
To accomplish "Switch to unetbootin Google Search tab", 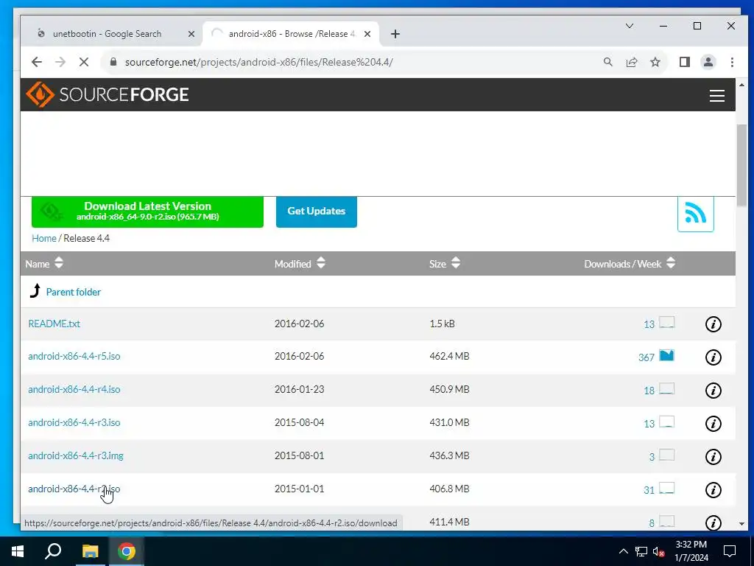I will pos(107,34).
